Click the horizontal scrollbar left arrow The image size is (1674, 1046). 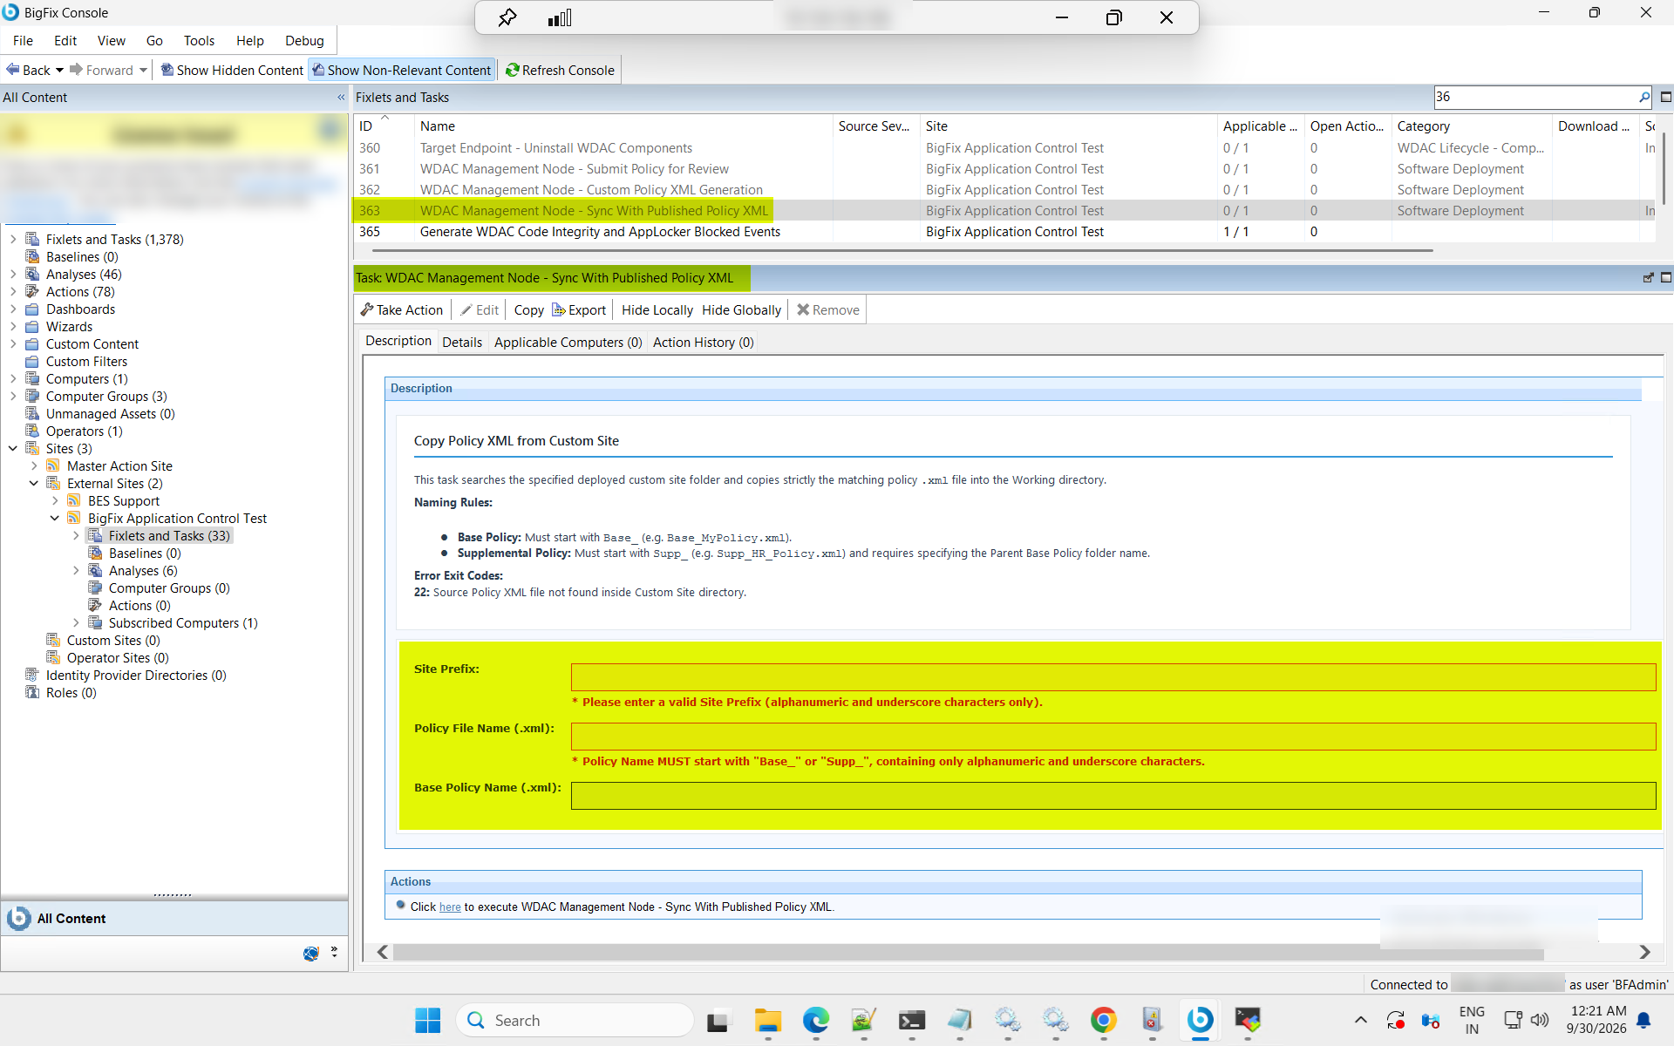coord(382,952)
